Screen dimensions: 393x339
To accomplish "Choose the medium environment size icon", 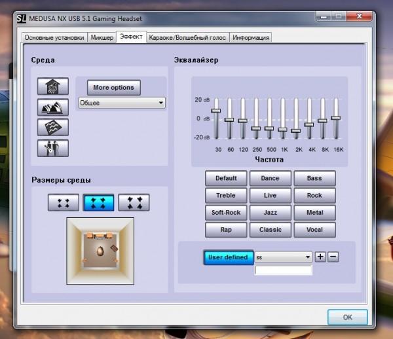I will 98,202.
